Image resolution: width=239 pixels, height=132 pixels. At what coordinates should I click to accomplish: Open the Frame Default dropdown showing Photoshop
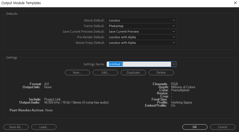coord(141,26)
